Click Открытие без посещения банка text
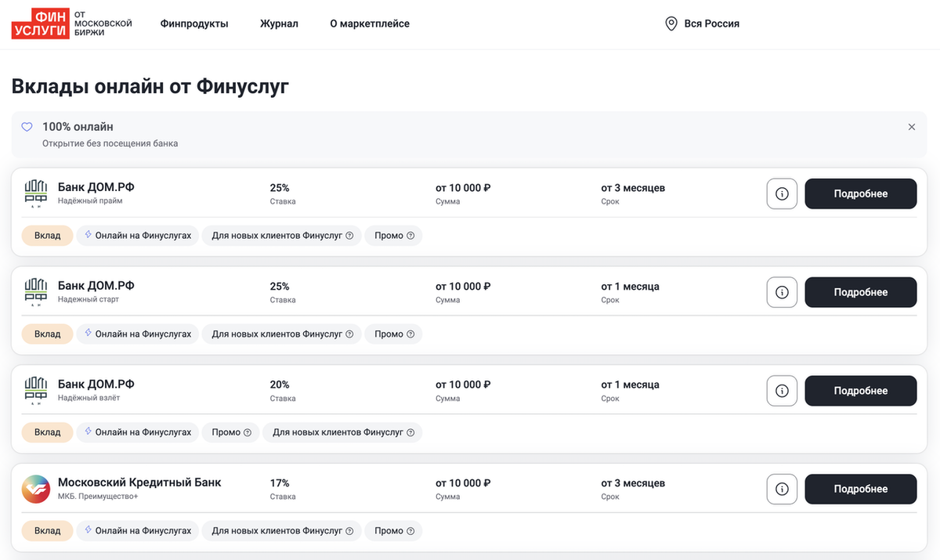This screenshot has height=560, width=940. (110, 144)
